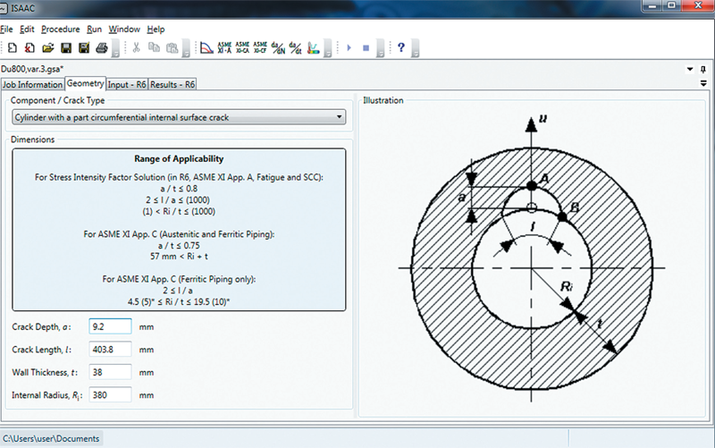Open help toolbar overflow options
Viewport: 715px width, 448px height.
pos(415,48)
